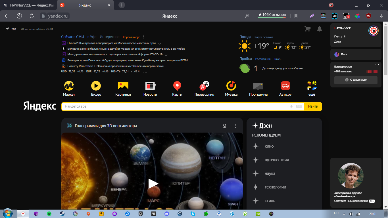Screen dimensions: 388x218
Task: Open browser downloads arrow icon
Action: [381, 16]
